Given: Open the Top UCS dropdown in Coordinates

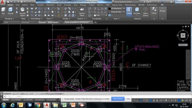Looking at the screenshot, I should point(100,15).
